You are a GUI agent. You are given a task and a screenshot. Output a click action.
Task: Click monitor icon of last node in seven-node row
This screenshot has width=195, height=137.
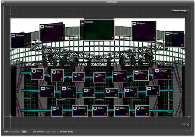[157, 71]
